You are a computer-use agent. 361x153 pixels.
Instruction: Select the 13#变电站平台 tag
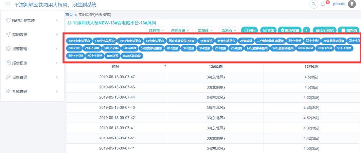pos(105,41)
